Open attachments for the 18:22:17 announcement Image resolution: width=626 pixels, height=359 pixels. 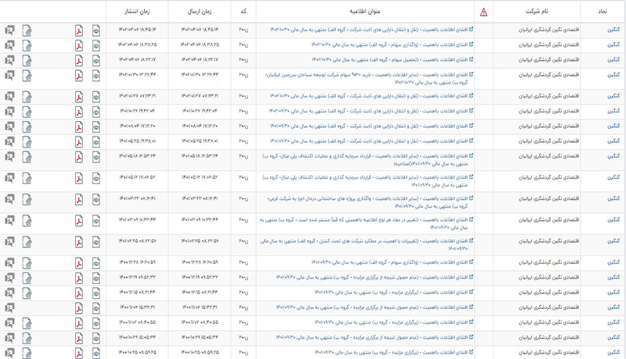coord(27,59)
